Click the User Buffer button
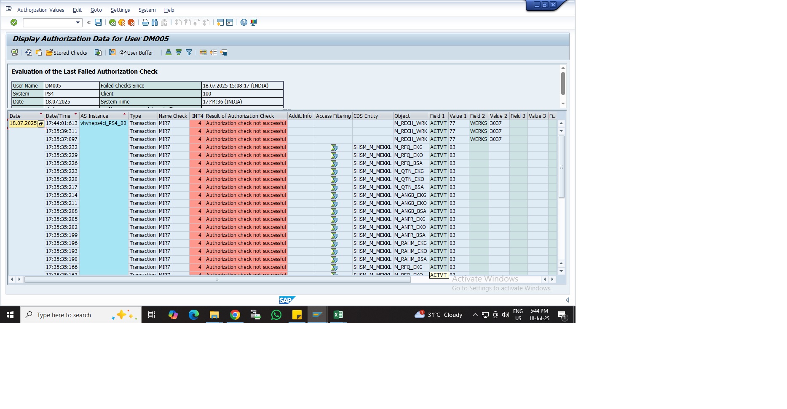 pos(137,53)
